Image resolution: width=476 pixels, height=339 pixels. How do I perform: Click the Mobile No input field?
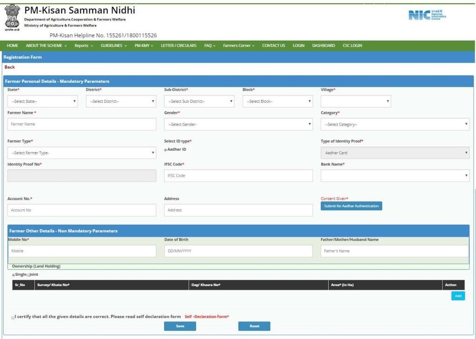tap(82, 251)
